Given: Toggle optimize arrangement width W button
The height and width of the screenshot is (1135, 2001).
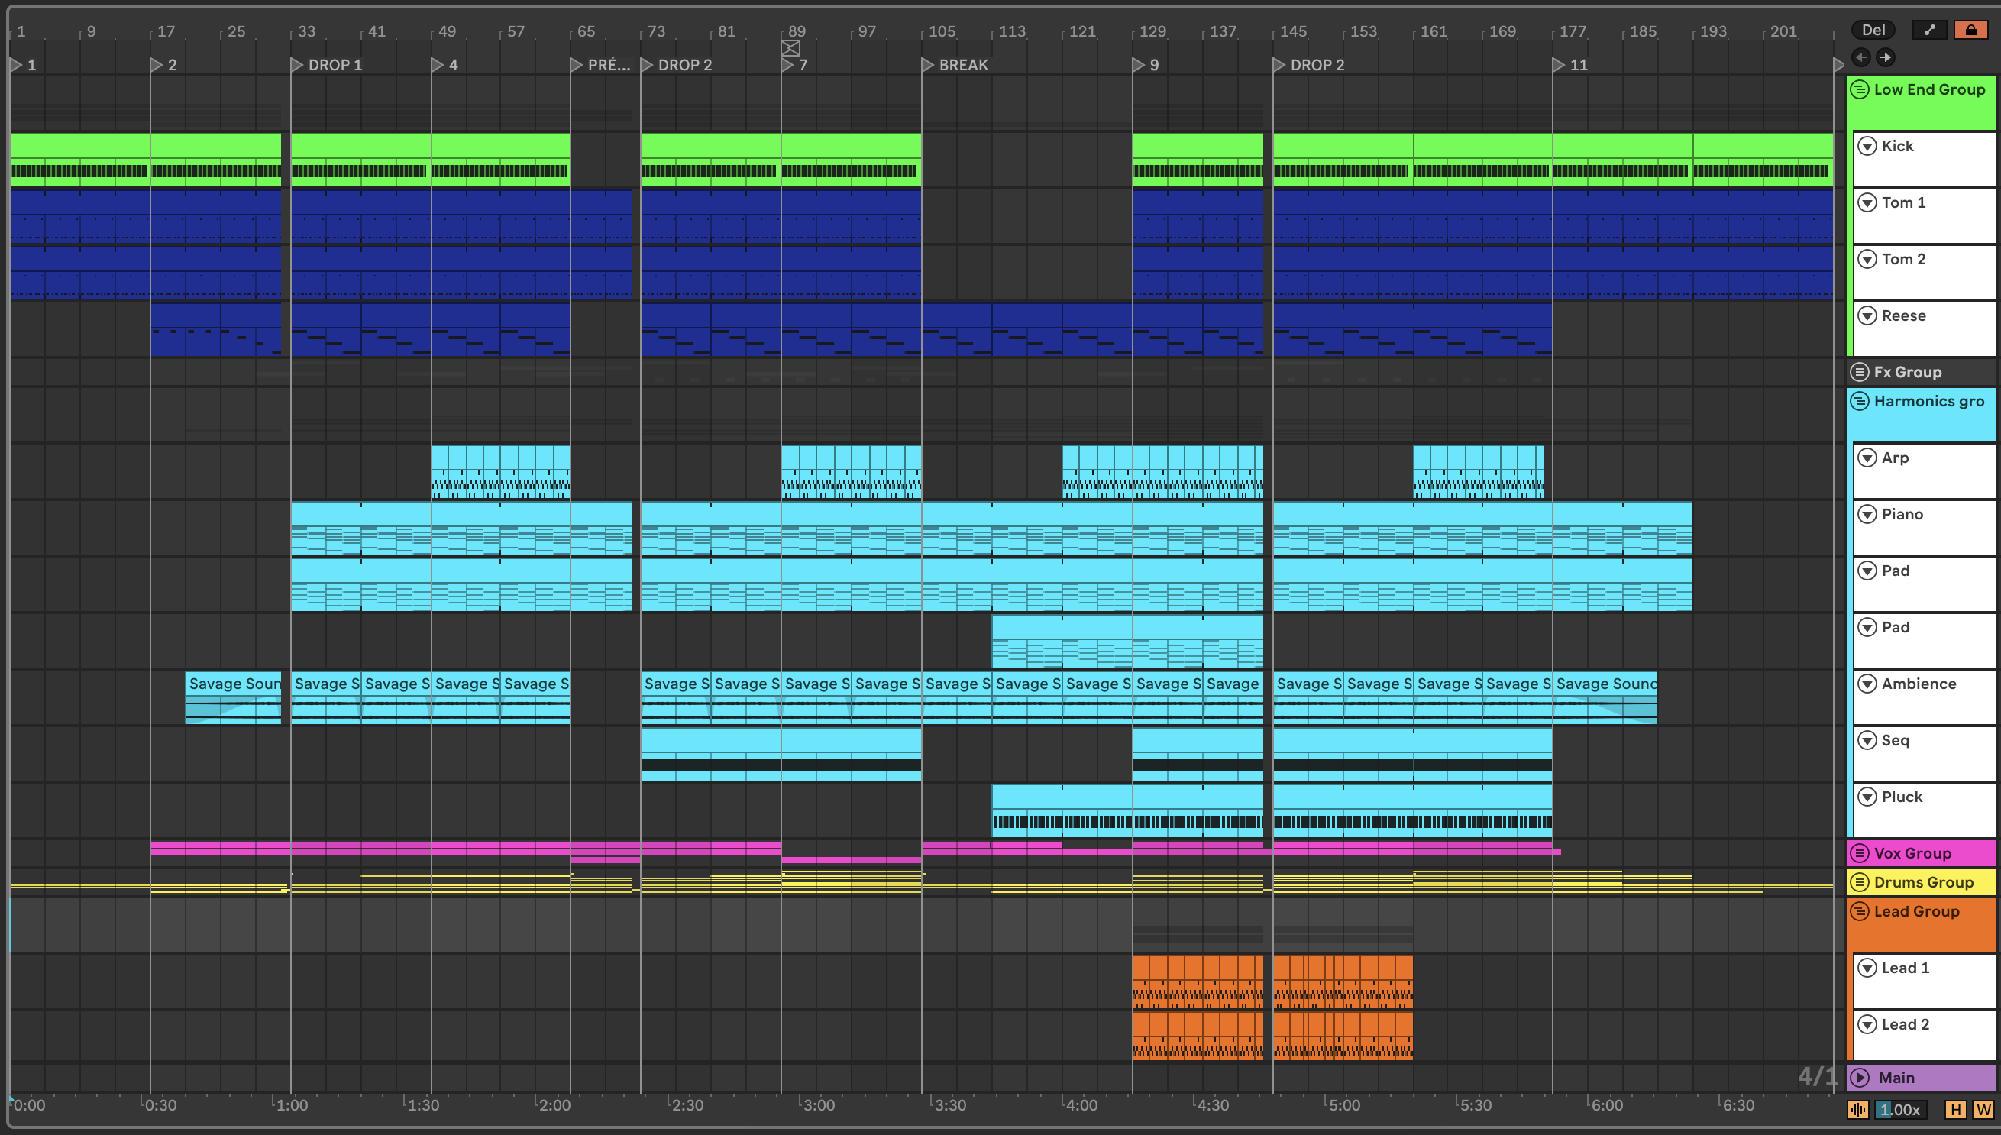Looking at the screenshot, I should (1983, 1109).
